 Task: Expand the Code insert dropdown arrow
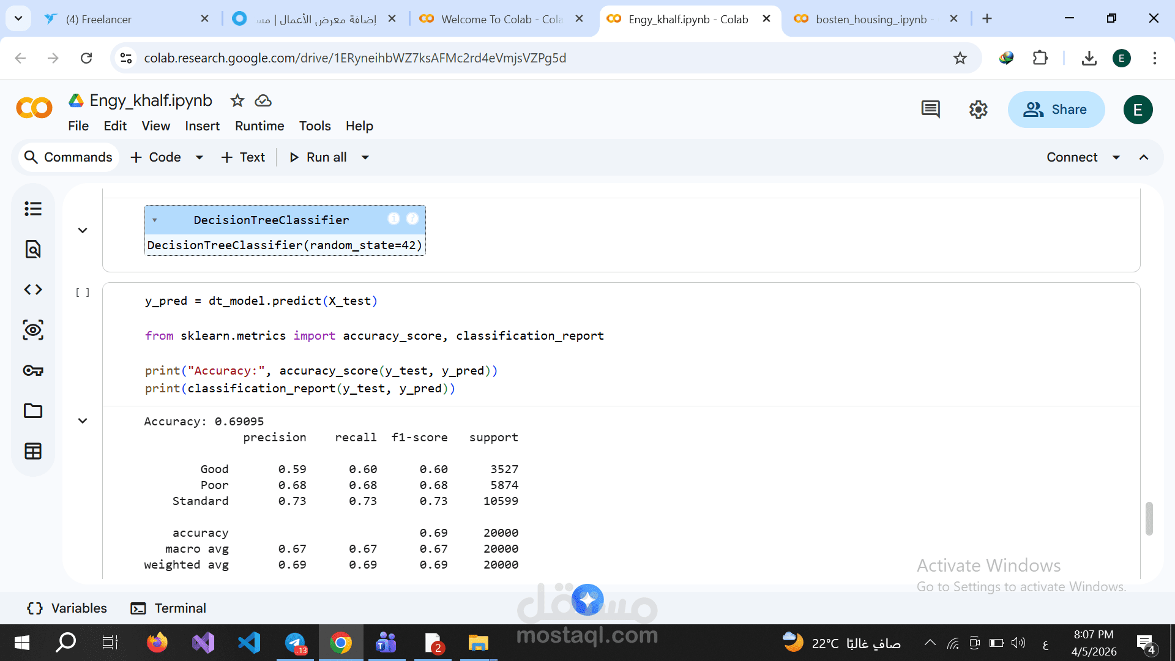point(200,157)
